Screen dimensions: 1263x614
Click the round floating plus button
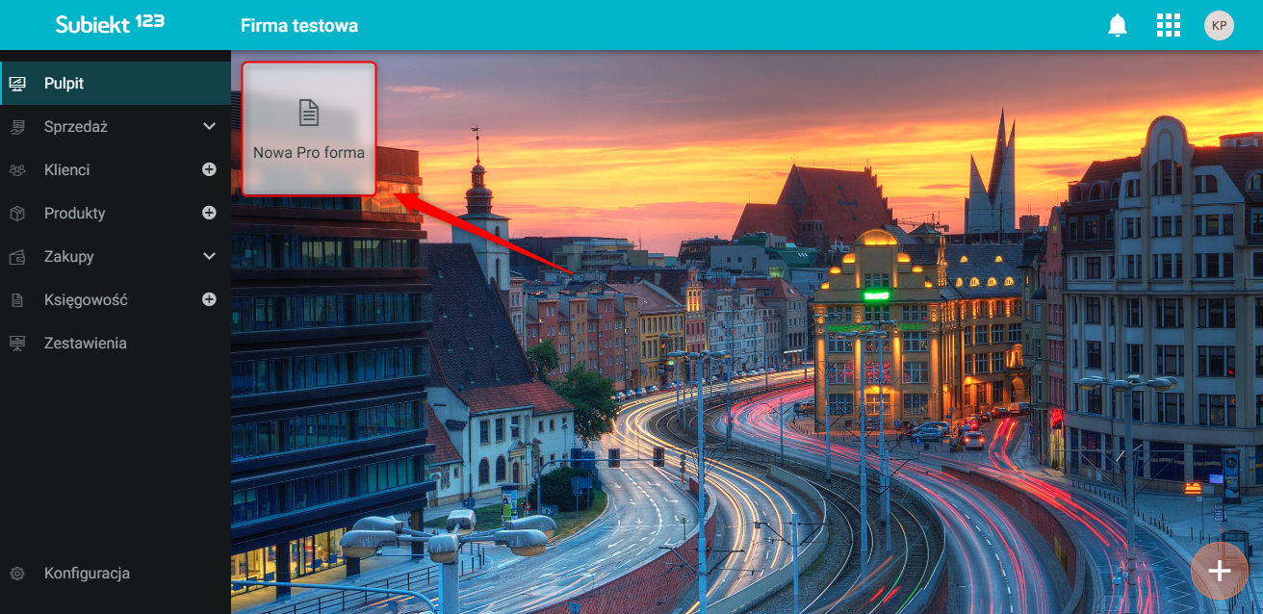(1220, 571)
